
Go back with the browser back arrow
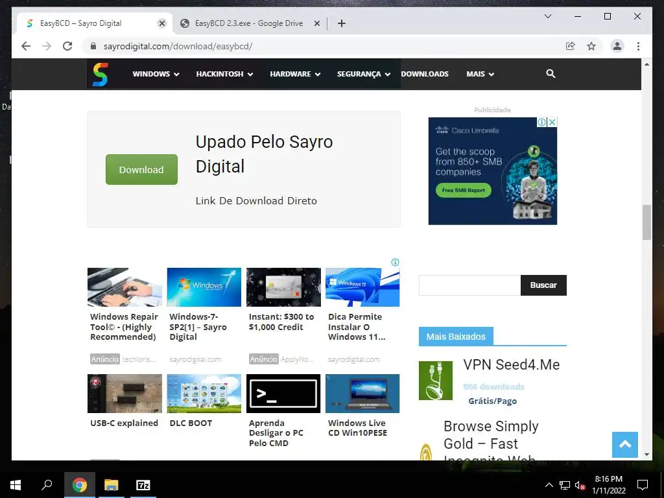point(26,46)
